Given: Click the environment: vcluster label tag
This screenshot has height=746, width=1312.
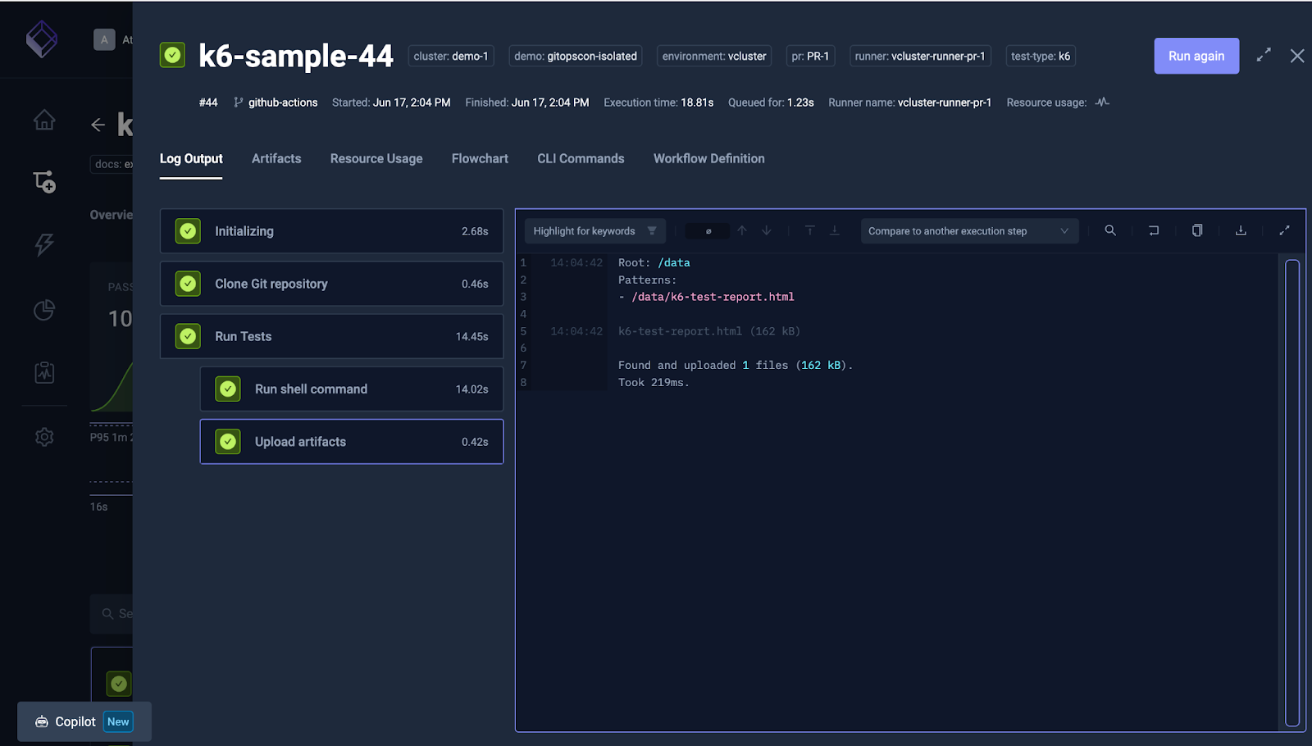Looking at the screenshot, I should pyautogui.click(x=714, y=56).
